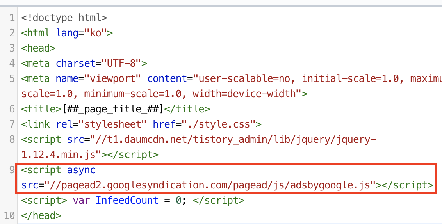This screenshot has width=442, height=224.
Task: Click line number 10 in the gutter
Action: pyautogui.click(x=9, y=215)
